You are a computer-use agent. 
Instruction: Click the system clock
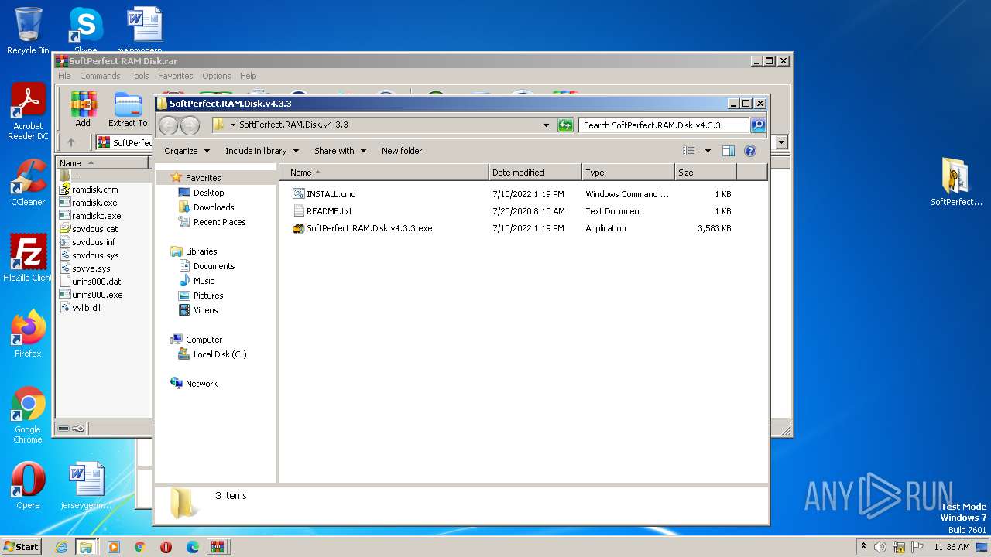tap(952, 547)
